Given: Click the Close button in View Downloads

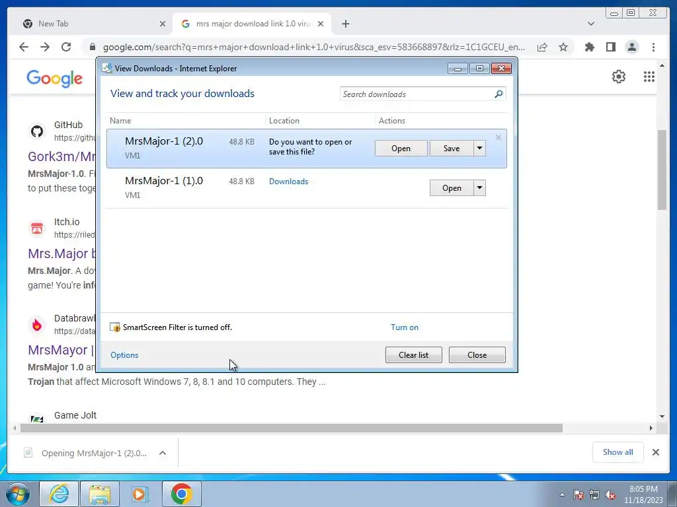Looking at the screenshot, I should [477, 355].
